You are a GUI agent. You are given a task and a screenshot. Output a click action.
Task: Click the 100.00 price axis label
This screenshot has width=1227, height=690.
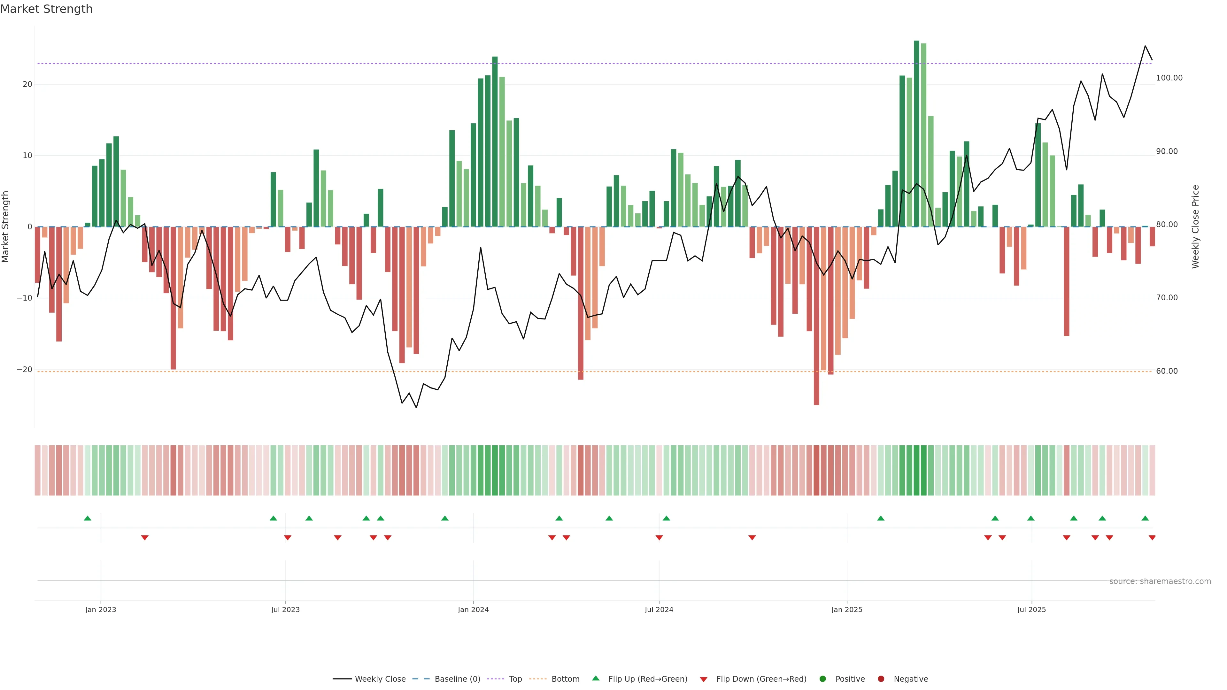[x=1169, y=78]
